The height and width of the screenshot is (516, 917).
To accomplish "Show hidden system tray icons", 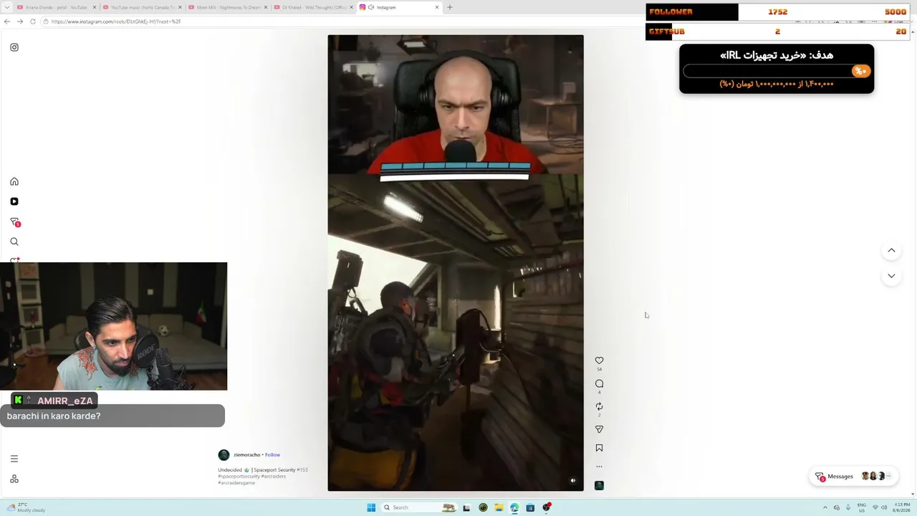I will coord(825,507).
